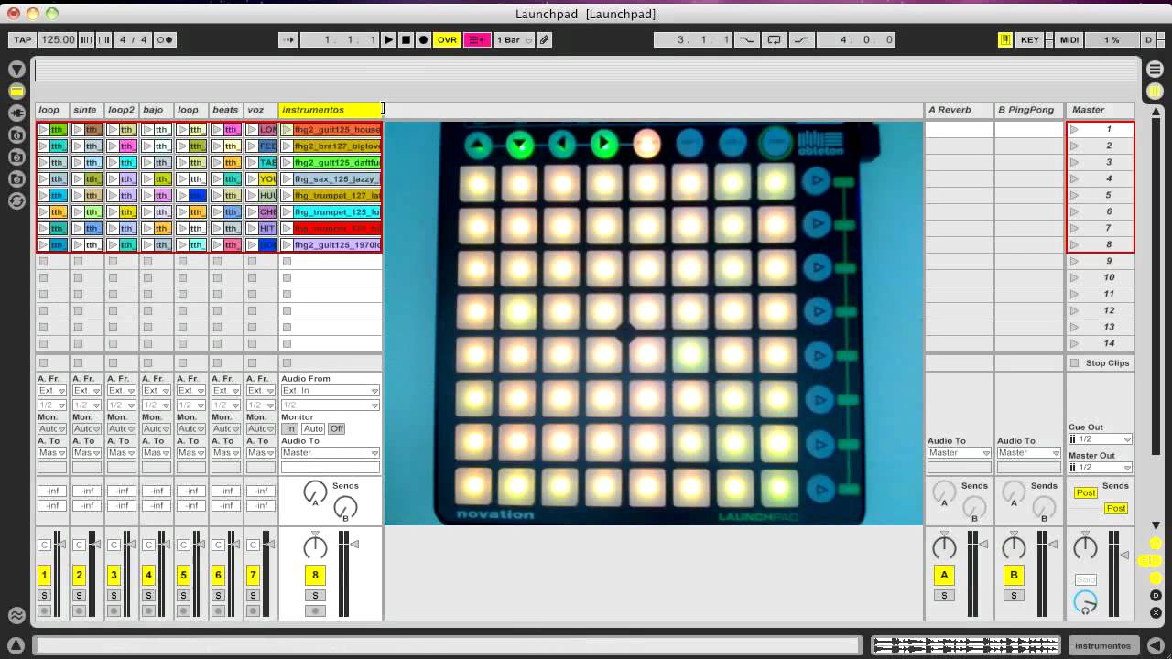Toggle Draw Mode pencil icon

click(545, 39)
